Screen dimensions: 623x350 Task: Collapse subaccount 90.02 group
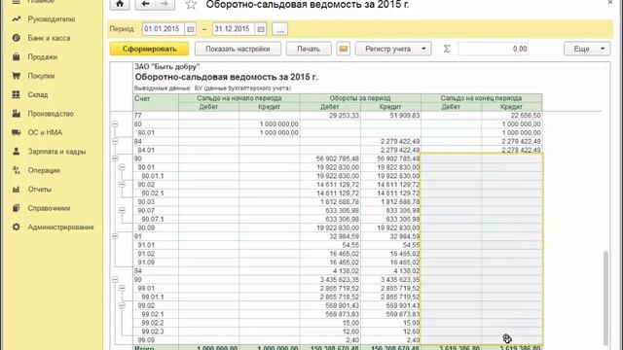(122, 185)
